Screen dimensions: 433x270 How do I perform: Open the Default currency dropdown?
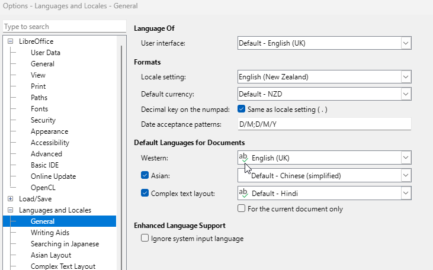click(406, 94)
